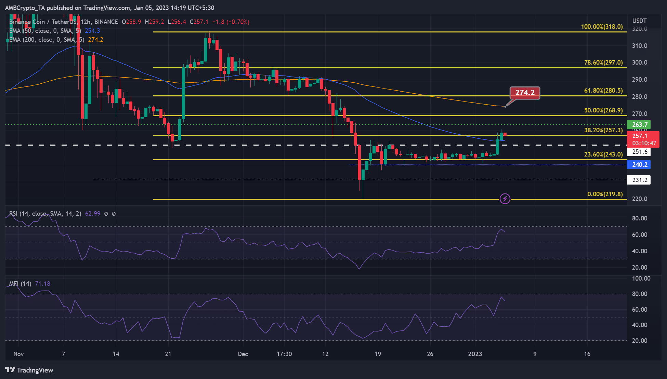Click the red 274.2 price callout label
Viewport: 667px width, 379px height.
point(525,93)
